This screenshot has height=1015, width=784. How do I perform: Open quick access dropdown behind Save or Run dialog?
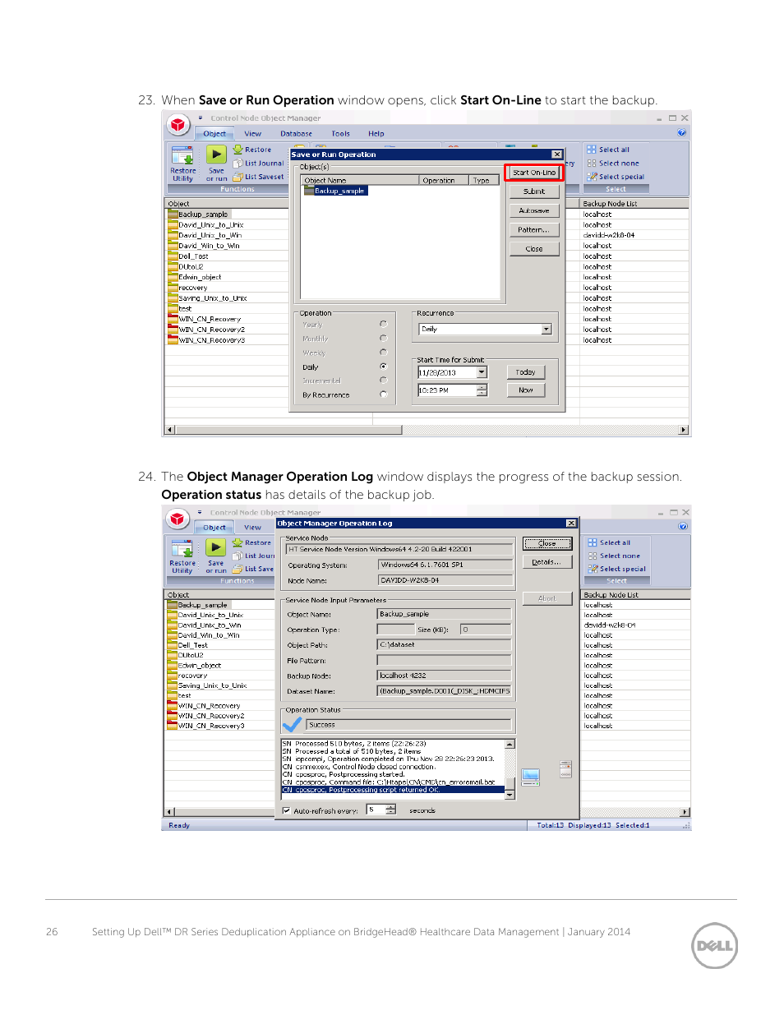200,118
